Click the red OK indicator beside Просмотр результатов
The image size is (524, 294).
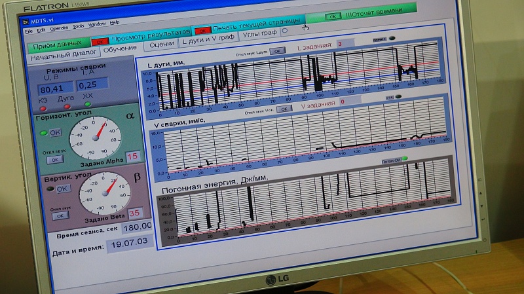[100, 41]
